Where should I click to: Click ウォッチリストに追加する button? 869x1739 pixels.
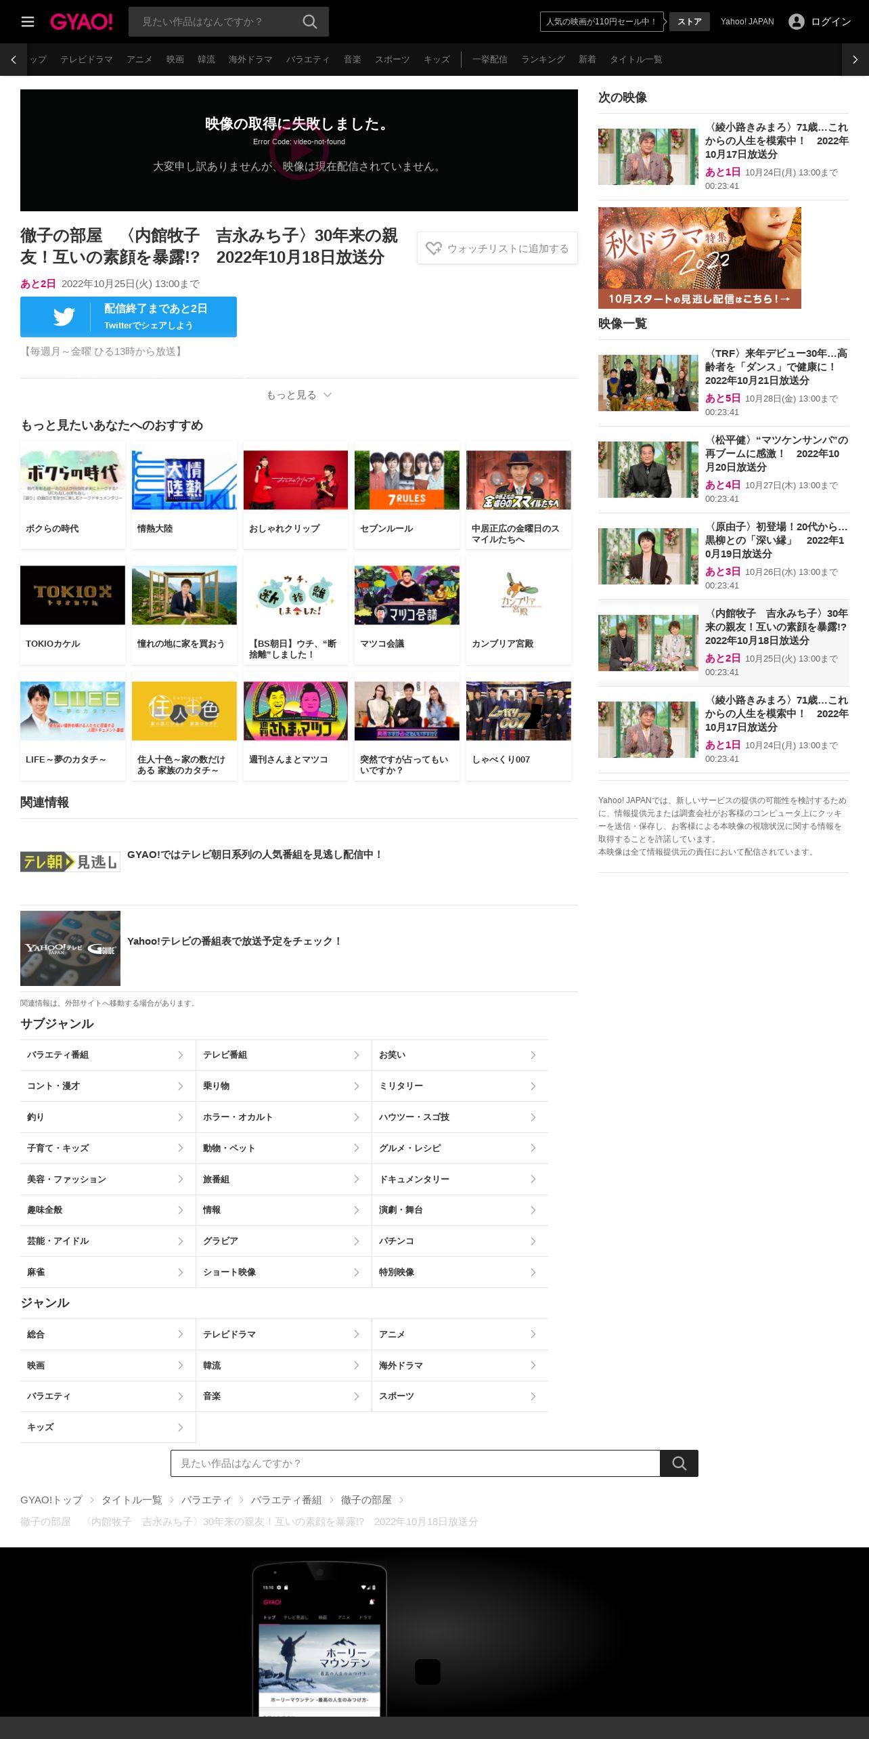coord(497,249)
